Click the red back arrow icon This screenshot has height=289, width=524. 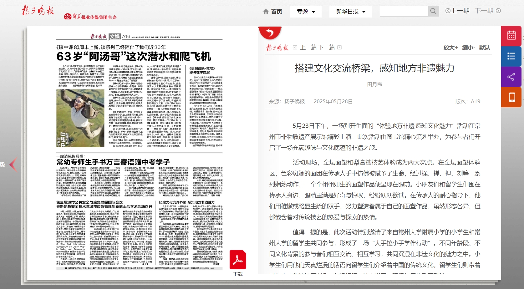pos(270,33)
